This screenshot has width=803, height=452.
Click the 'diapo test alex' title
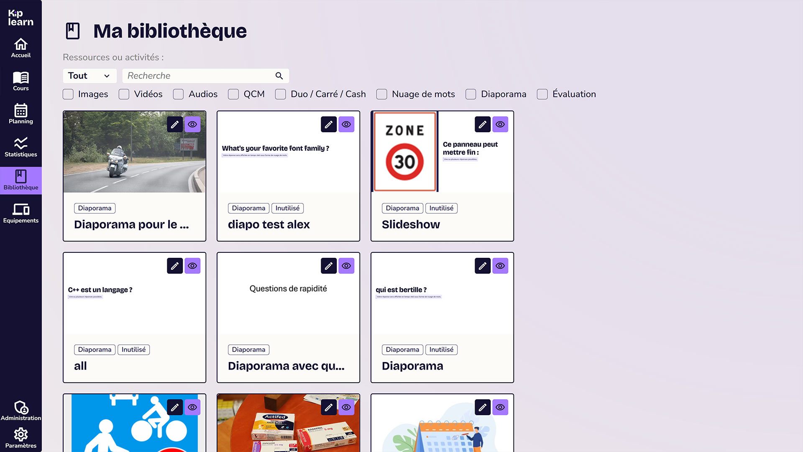(269, 225)
